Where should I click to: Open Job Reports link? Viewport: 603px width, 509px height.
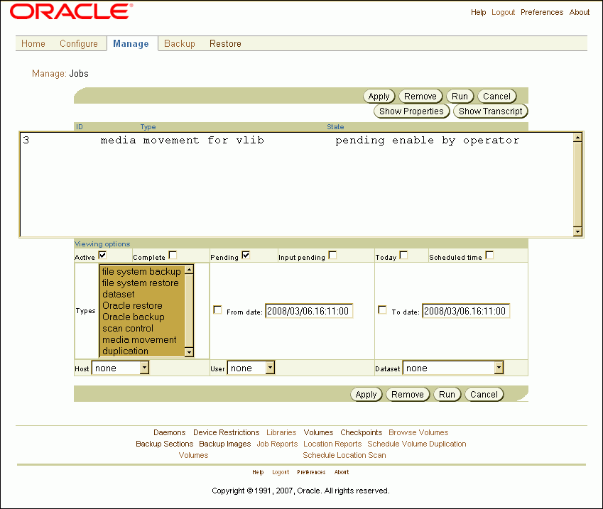[x=277, y=444]
